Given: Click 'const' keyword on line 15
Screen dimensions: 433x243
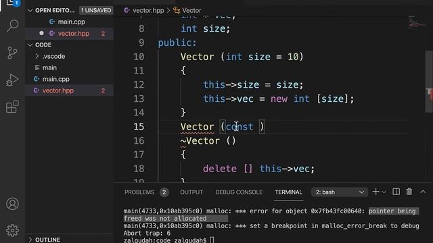Looking at the screenshot, I should click(x=240, y=127).
